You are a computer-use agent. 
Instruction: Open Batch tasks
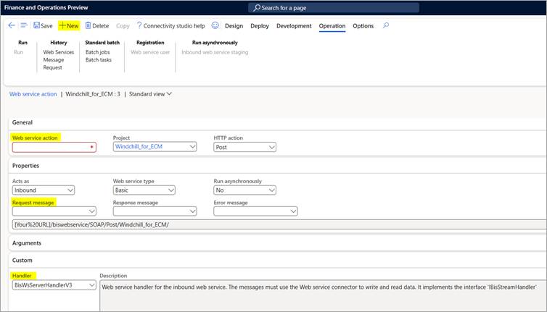pos(99,60)
